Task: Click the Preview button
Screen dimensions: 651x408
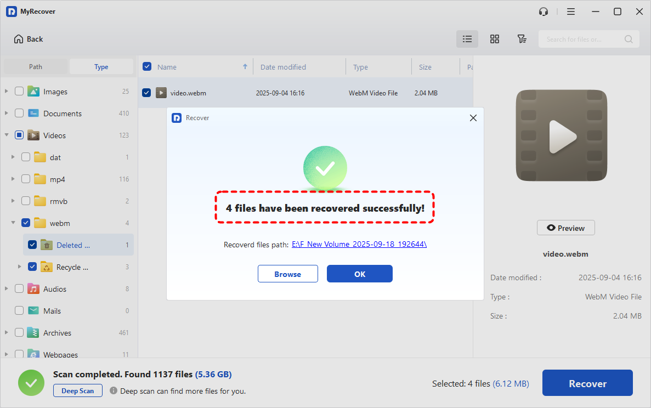Action: [565, 228]
